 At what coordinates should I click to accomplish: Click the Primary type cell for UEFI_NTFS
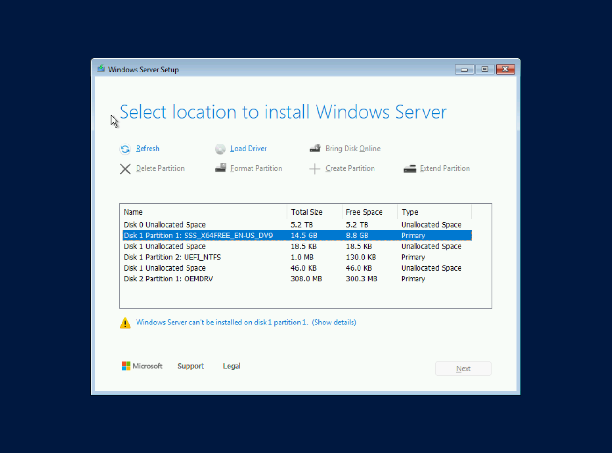coord(413,257)
